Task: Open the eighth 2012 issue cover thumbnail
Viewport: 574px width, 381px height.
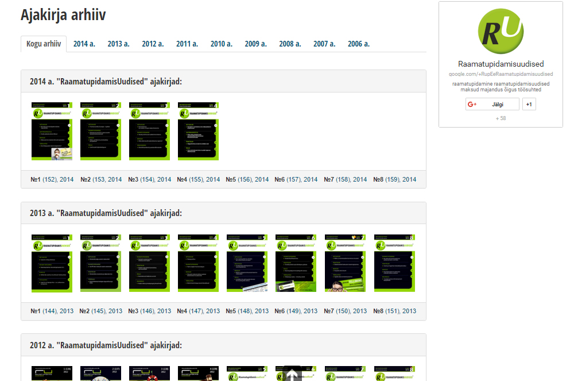Action: click(395, 374)
